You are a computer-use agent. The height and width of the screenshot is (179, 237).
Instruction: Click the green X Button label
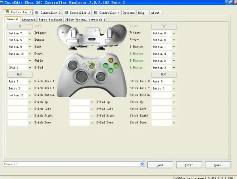pos(137,54)
